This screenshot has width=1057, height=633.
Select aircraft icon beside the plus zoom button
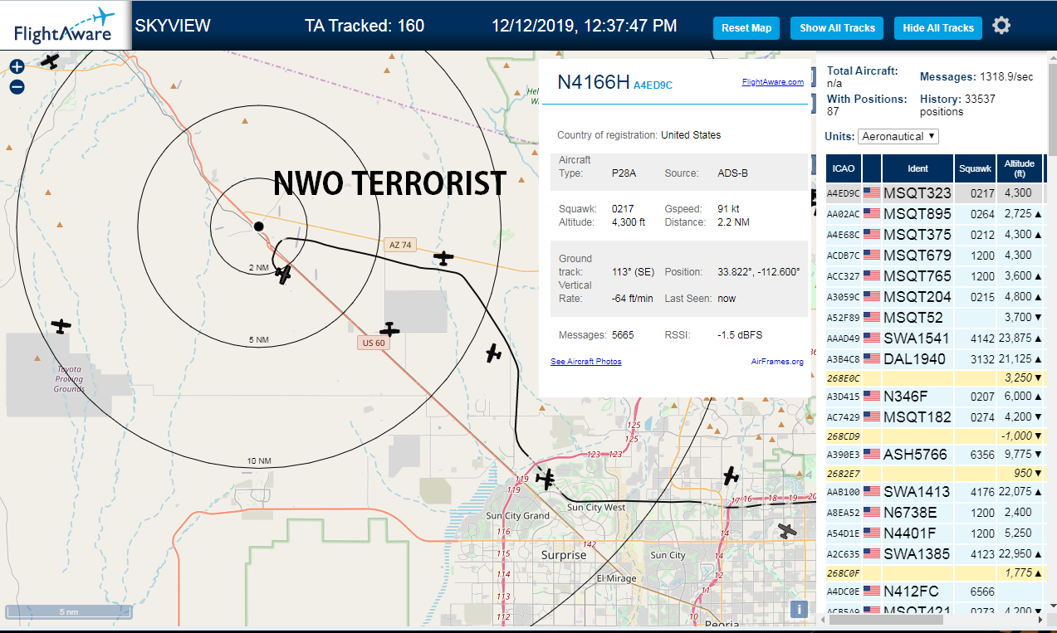click(x=51, y=61)
